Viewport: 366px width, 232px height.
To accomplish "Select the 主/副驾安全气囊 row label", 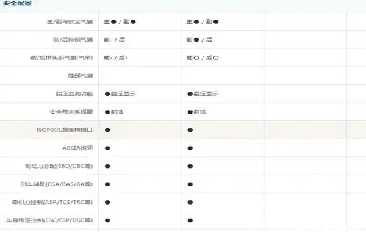I will click(x=70, y=22).
